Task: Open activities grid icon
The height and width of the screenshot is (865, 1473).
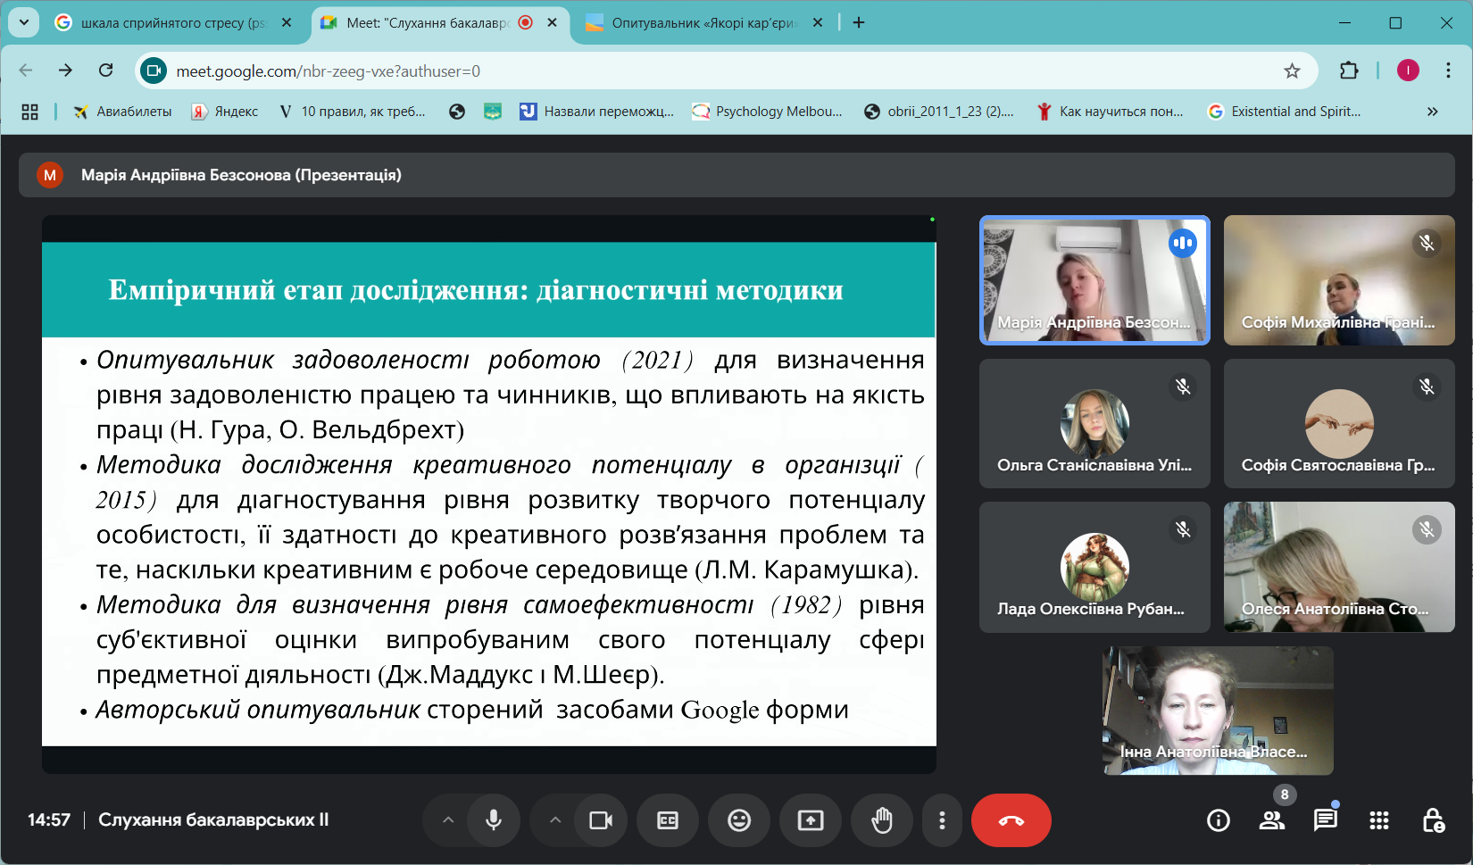Action: click(x=1379, y=820)
